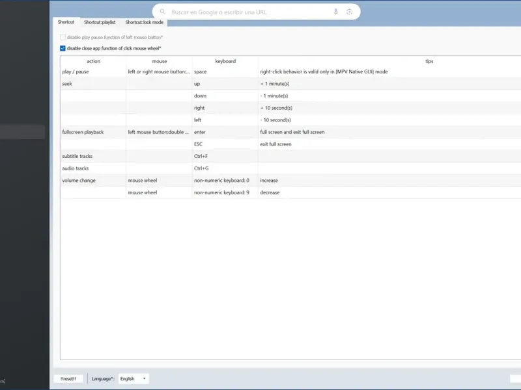521x390 pixels.
Task: Click left mouse button:double cell
Action: 160,132
